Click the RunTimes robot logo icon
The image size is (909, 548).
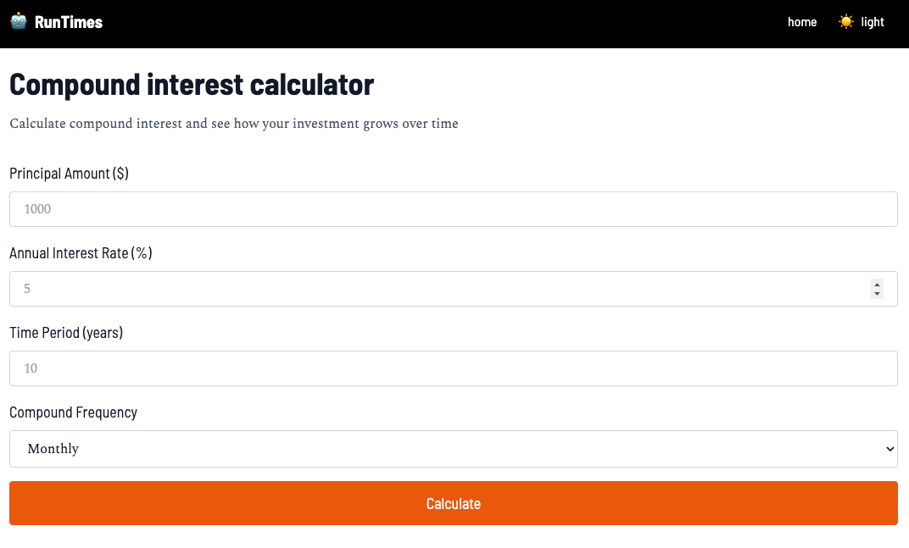pyautogui.click(x=19, y=21)
